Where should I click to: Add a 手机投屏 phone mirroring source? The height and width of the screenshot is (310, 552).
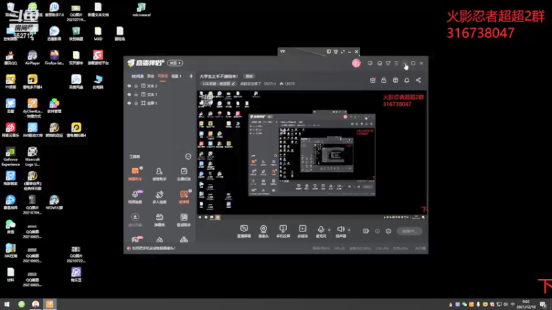click(x=283, y=231)
